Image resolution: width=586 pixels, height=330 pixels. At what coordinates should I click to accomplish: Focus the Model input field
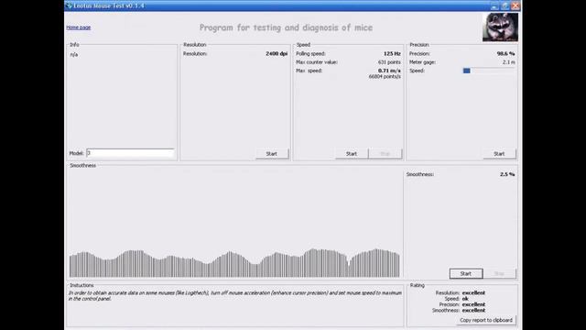[x=130, y=153]
